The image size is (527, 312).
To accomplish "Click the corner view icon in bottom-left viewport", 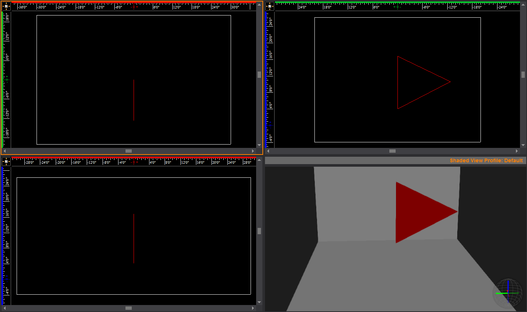I will (x=6, y=162).
